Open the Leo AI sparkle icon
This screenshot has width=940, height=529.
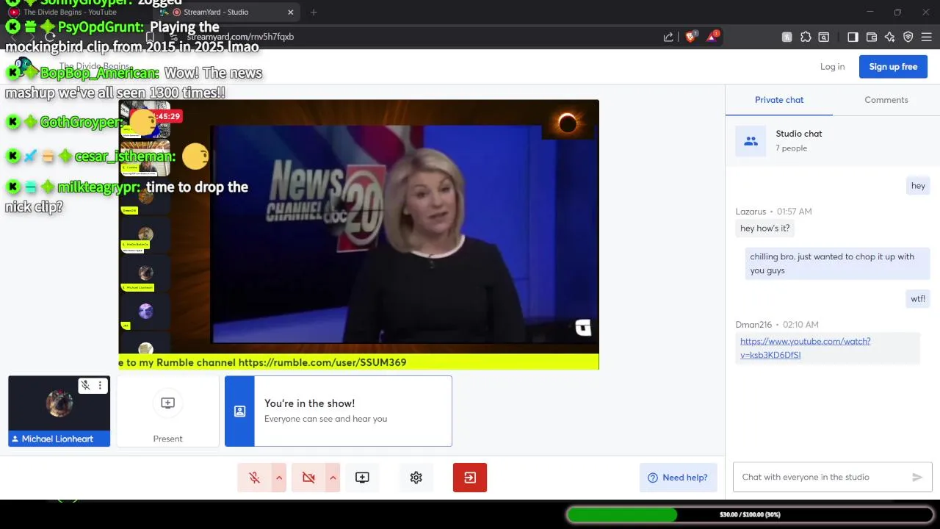(890, 37)
